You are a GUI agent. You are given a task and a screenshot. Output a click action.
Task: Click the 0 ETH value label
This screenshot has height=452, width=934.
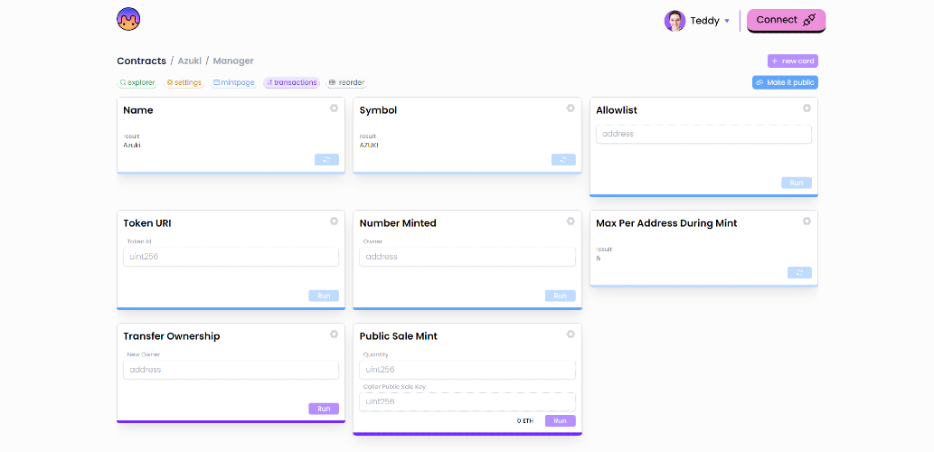[524, 420]
